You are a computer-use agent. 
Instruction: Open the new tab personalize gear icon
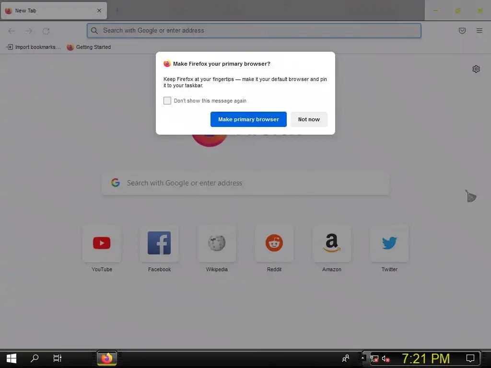click(x=476, y=69)
